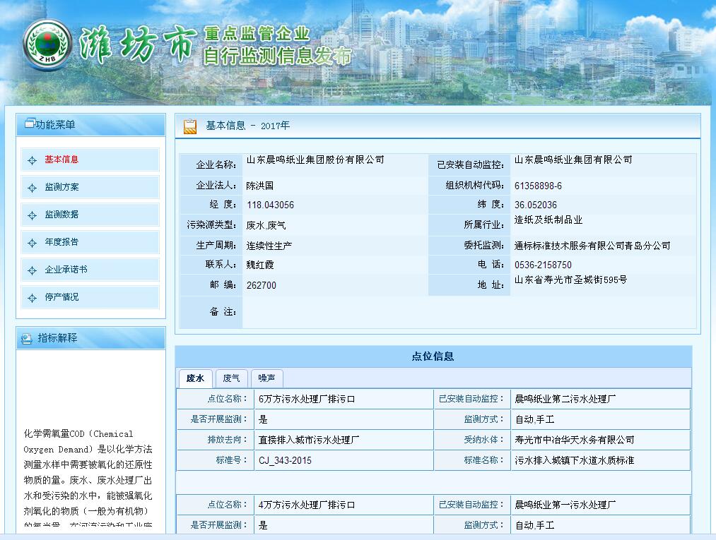716x540 pixels.
Task: Click the arrow icon beside 企业承诺书
Action: pos(30,270)
